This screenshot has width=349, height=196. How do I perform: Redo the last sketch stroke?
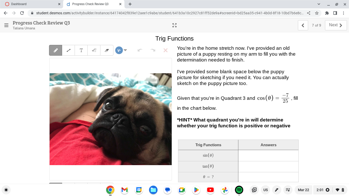coord(153,50)
